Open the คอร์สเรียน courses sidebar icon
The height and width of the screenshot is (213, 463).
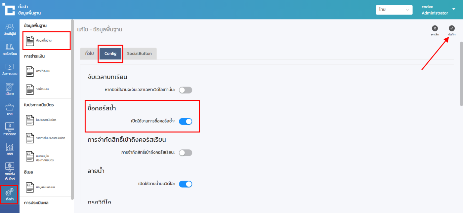click(x=10, y=49)
